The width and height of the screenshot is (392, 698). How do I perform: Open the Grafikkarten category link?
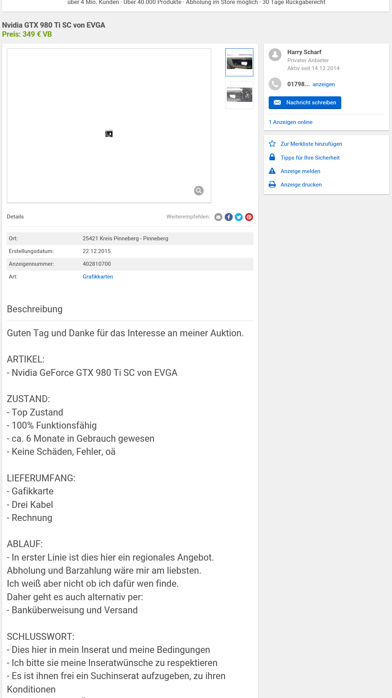point(98,277)
